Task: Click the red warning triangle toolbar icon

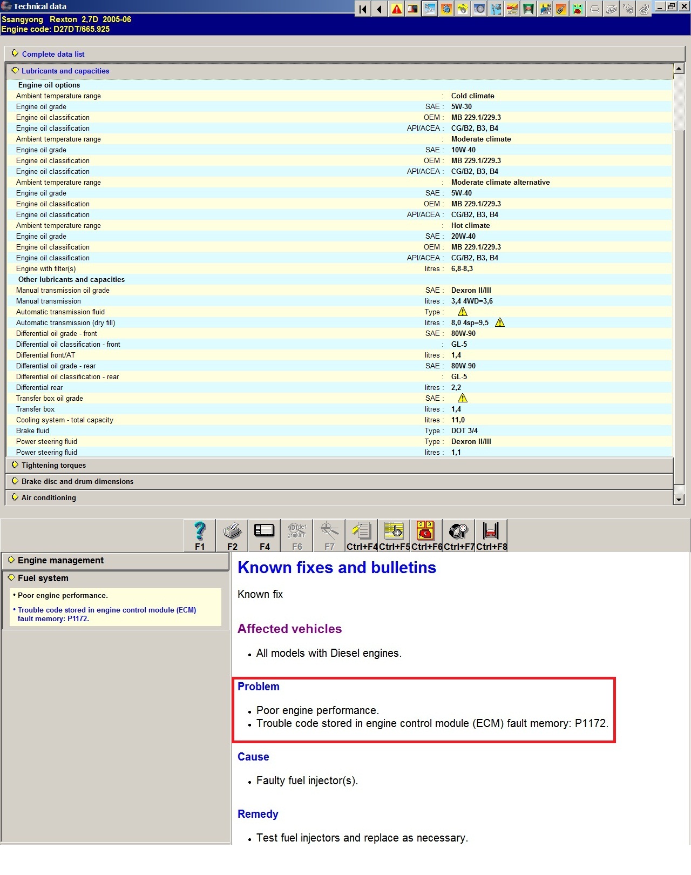Action: (397, 9)
